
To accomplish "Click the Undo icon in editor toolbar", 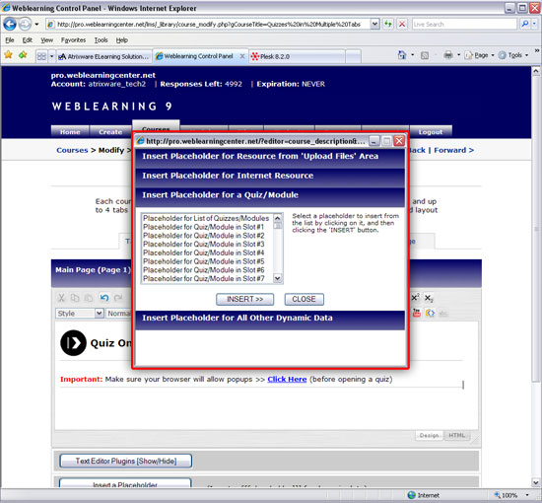I will click(x=104, y=298).
